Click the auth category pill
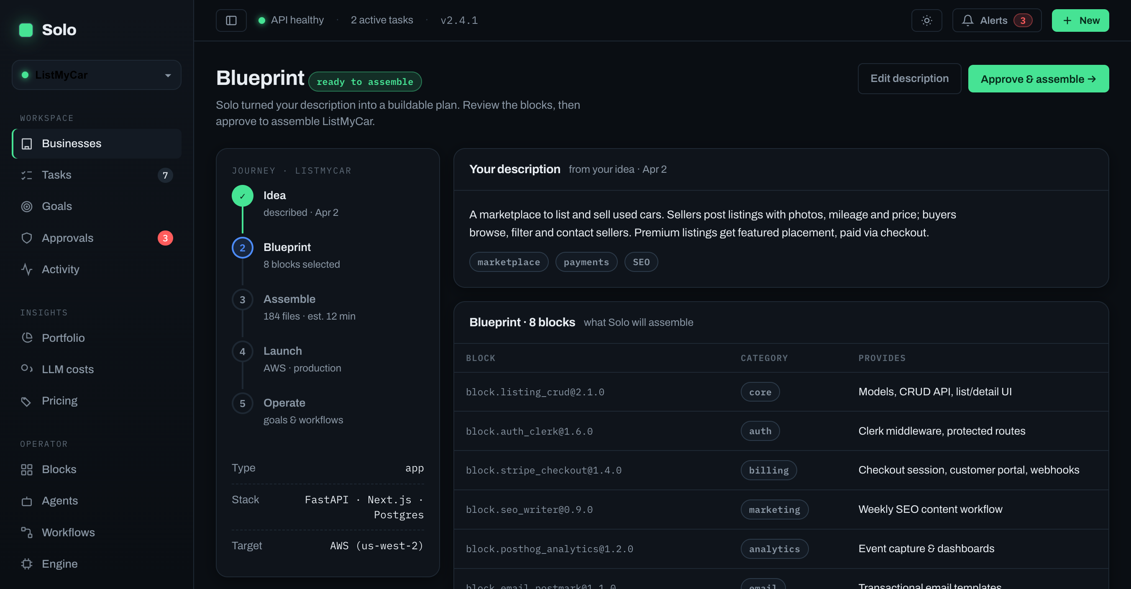Image resolution: width=1131 pixels, height=589 pixels. (760, 431)
